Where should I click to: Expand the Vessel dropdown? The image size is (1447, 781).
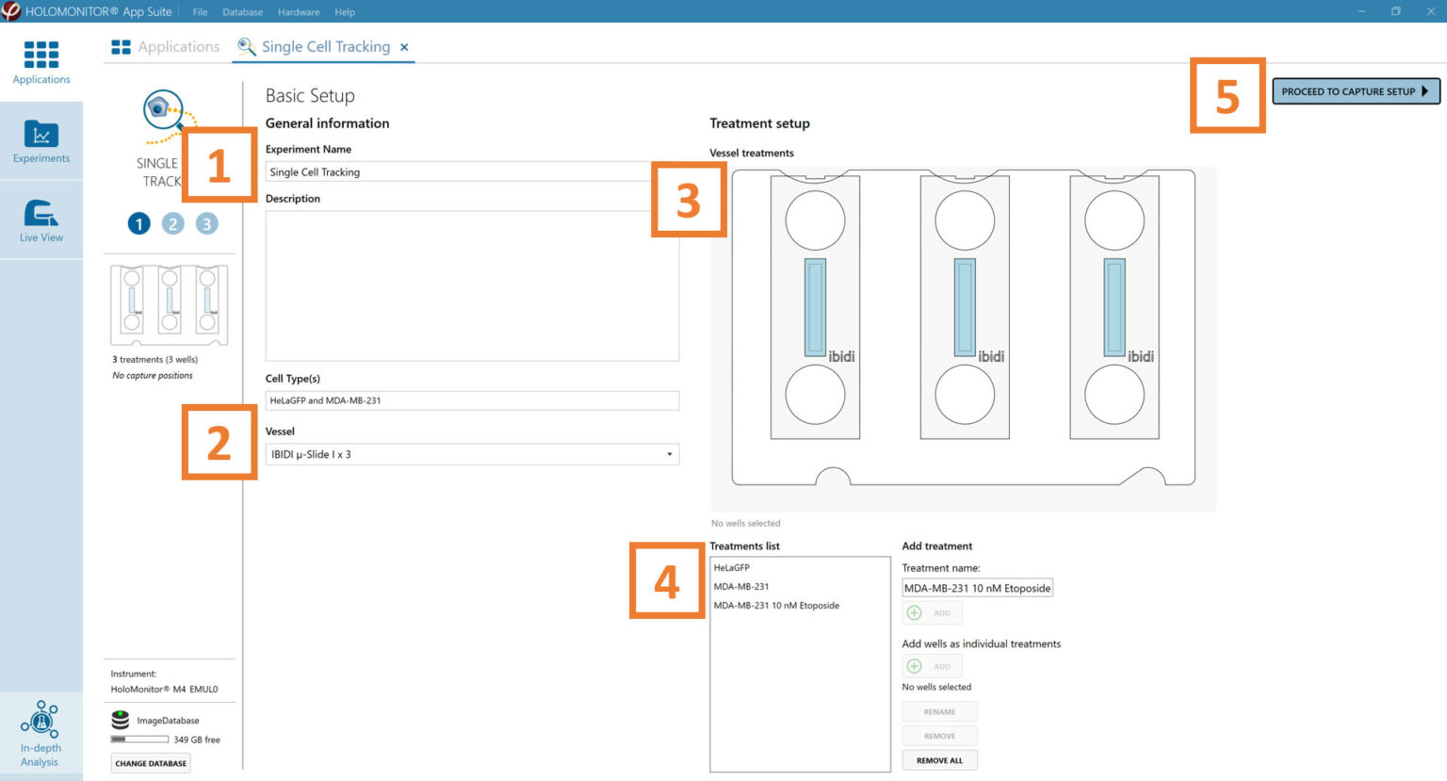669,454
